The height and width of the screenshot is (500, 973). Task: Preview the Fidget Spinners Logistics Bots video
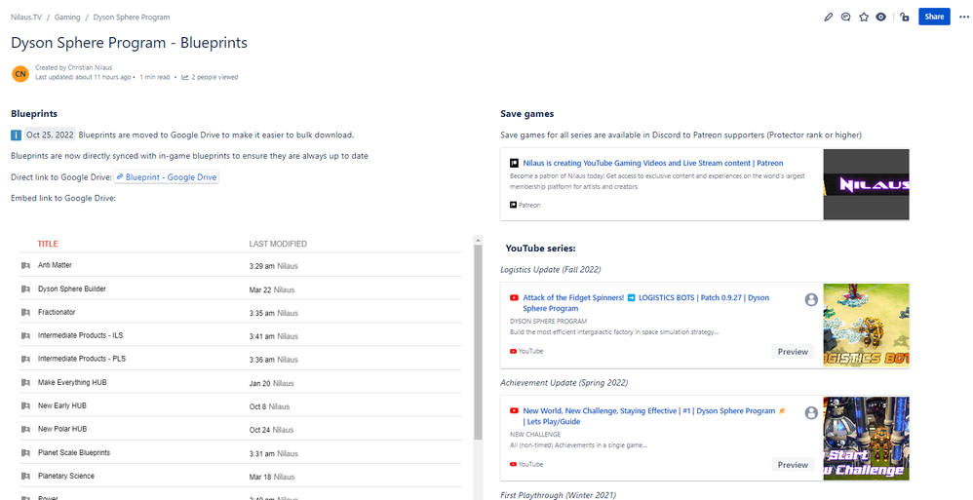click(x=793, y=351)
